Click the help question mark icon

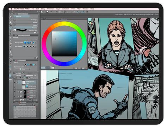point(87,12)
